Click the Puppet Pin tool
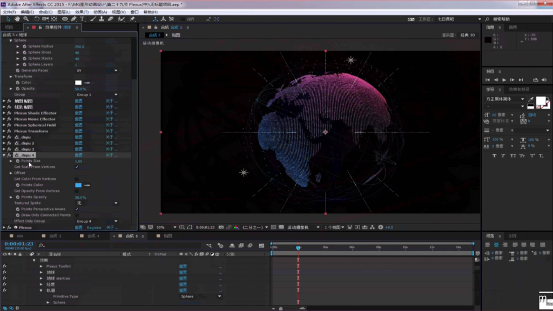The width and height of the screenshot is (553, 311). pos(132,19)
